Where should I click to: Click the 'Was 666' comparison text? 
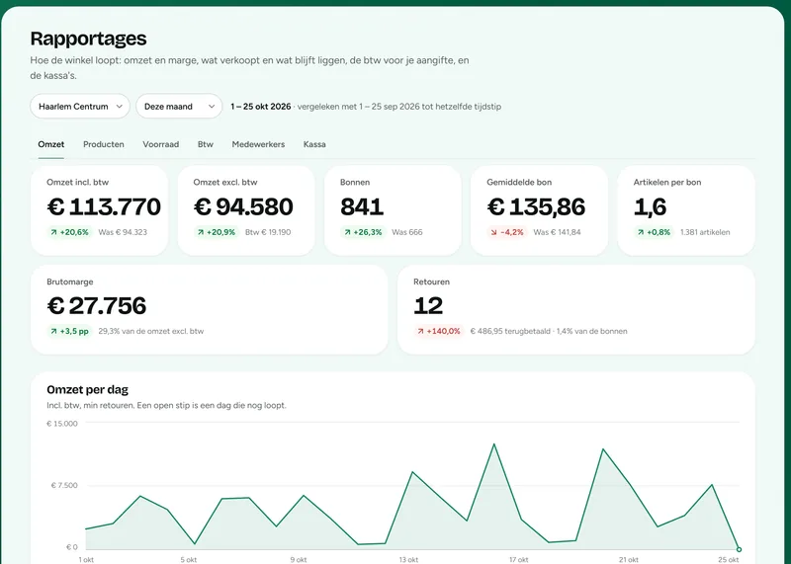point(407,232)
